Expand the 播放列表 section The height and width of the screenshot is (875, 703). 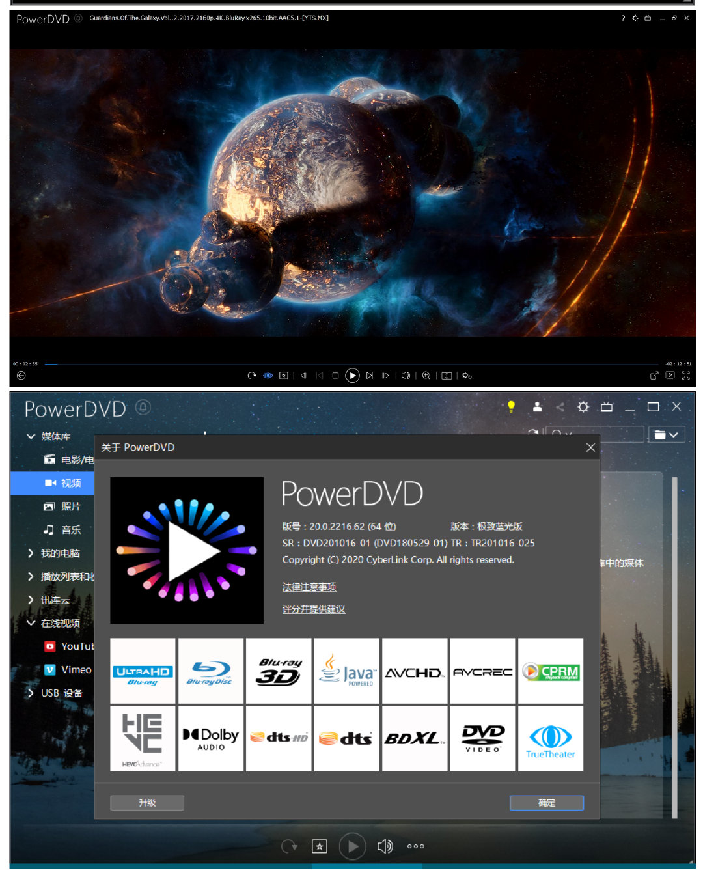(31, 577)
